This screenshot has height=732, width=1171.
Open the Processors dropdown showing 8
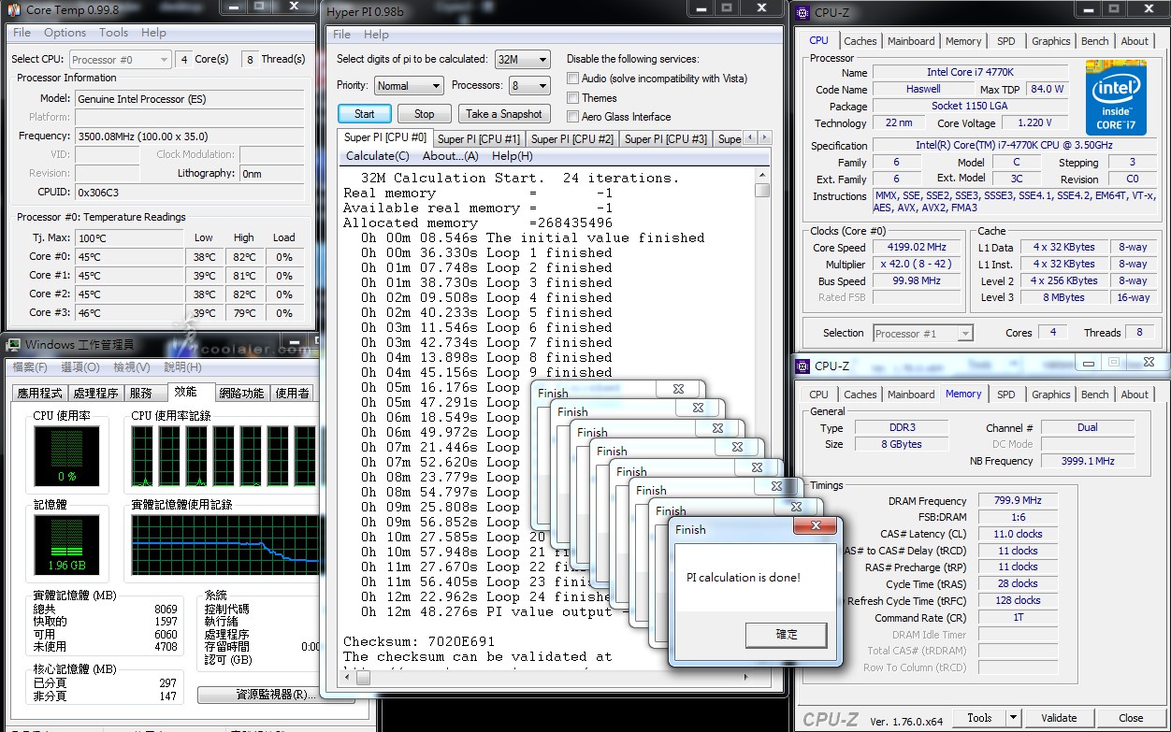click(x=528, y=85)
